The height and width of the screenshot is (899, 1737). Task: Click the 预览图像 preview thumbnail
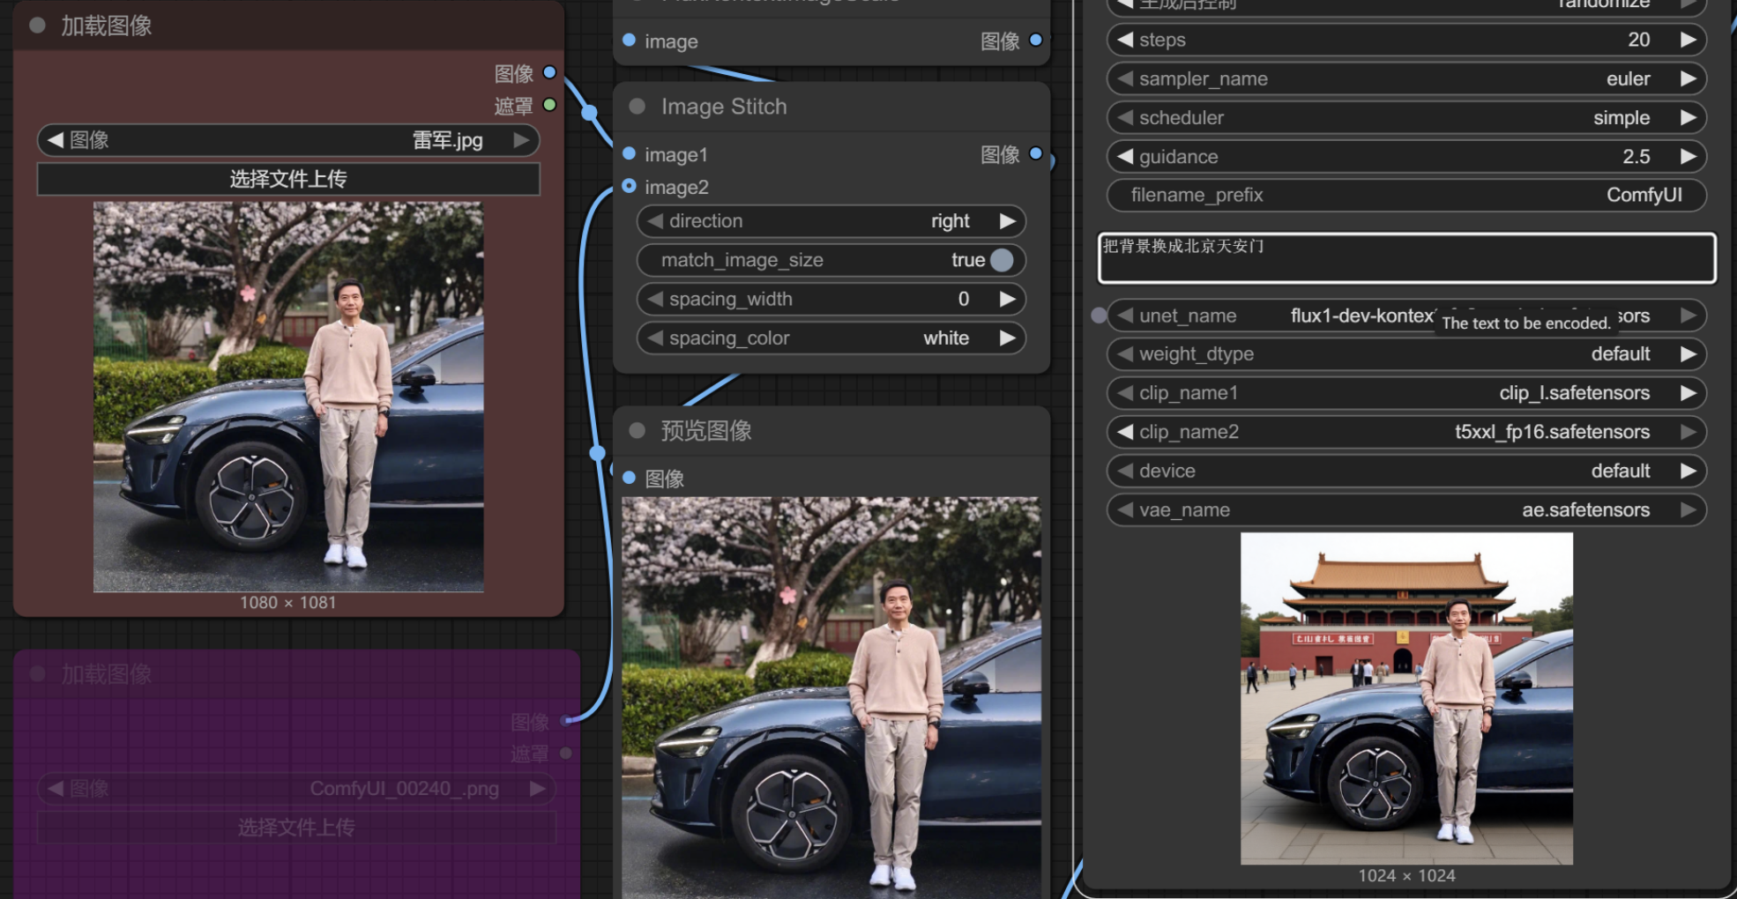[x=831, y=697]
